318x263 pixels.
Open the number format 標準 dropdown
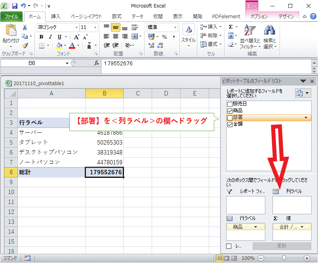click(175, 27)
